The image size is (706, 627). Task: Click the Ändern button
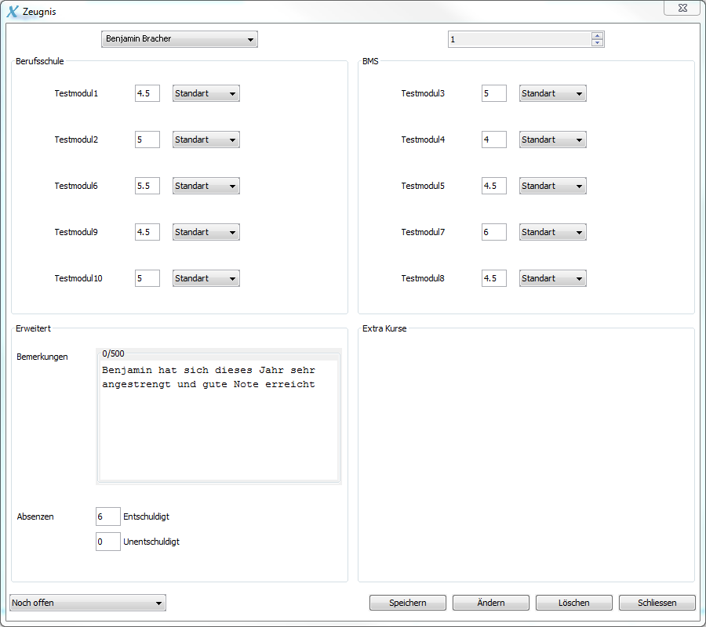point(491,603)
